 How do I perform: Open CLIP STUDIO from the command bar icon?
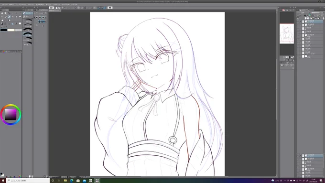coord(51,8)
